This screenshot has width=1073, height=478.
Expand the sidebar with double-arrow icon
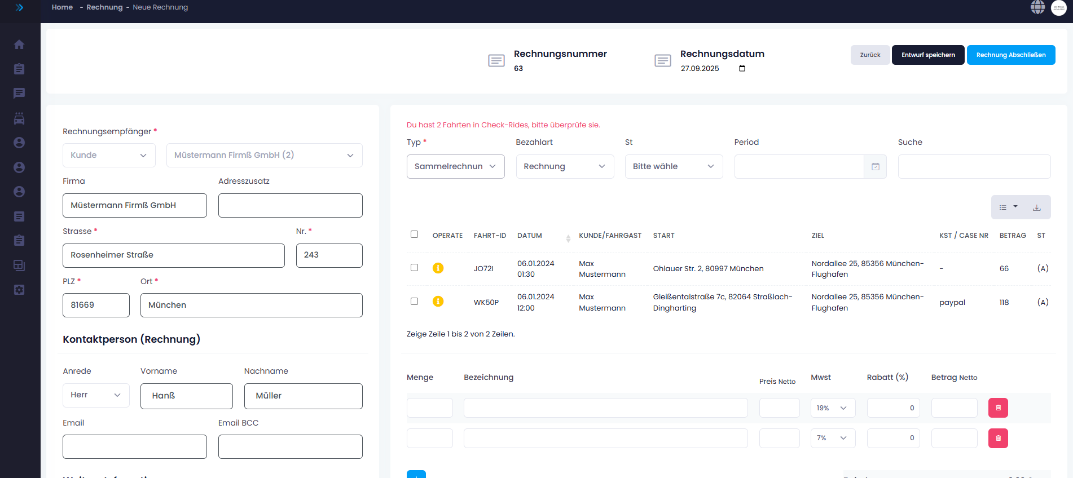19,7
